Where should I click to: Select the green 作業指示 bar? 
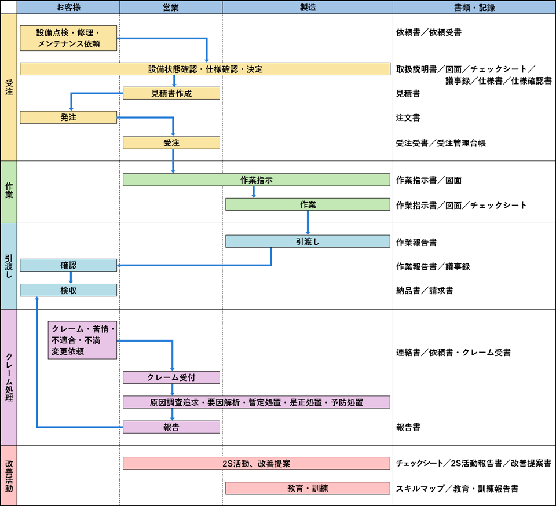pyautogui.click(x=256, y=180)
